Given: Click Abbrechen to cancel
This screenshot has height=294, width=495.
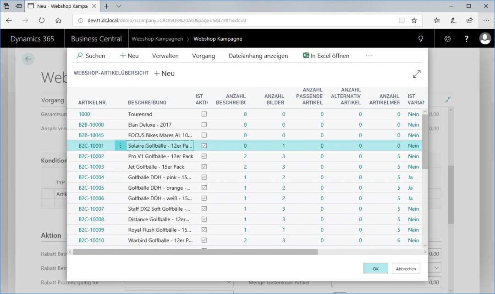Looking at the screenshot, I should [x=406, y=268].
